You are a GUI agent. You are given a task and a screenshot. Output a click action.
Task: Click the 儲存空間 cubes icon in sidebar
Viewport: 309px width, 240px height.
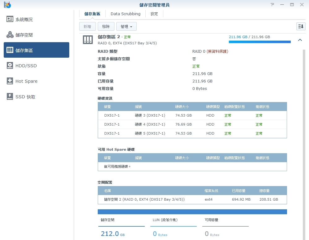(10, 35)
